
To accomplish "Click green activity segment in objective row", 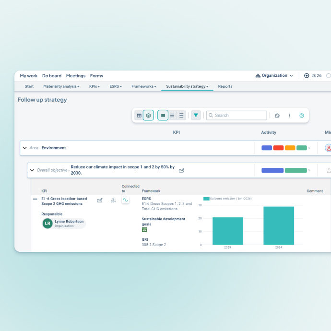I will click(296, 170).
